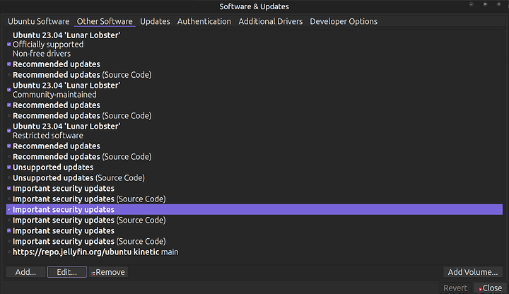Click the Add Volume... button
Image resolution: width=509 pixels, height=294 pixels.
[x=473, y=272]
